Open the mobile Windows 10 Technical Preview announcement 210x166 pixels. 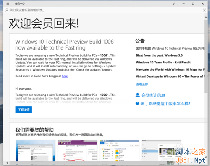point(170,48)
